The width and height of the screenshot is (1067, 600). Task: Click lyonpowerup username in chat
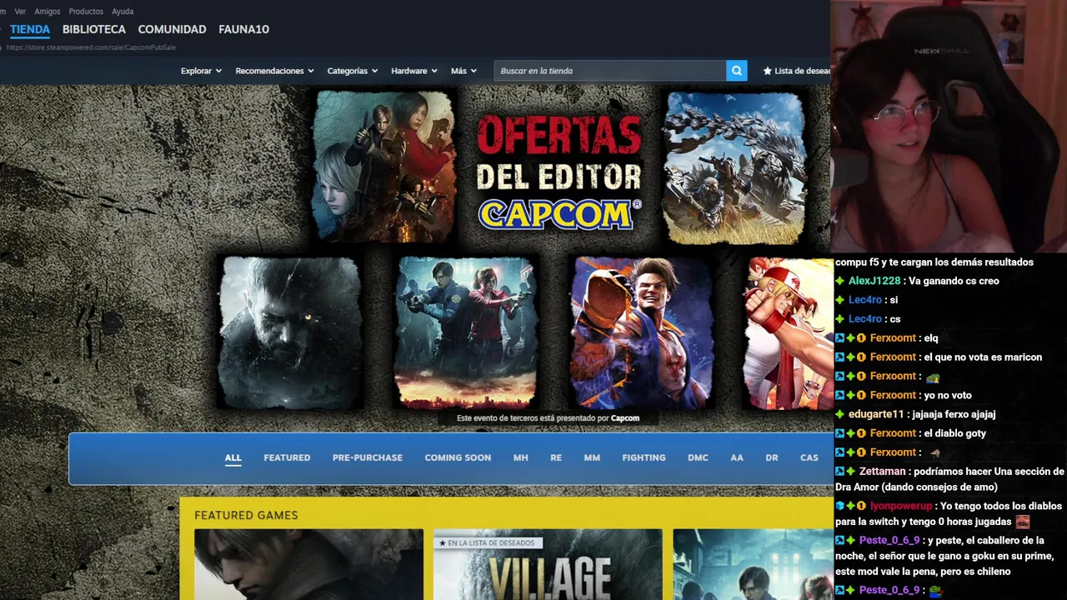pos(901,506)
